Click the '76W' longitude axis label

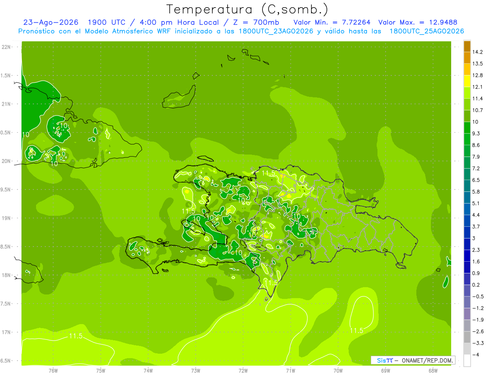tap(53, 370)
